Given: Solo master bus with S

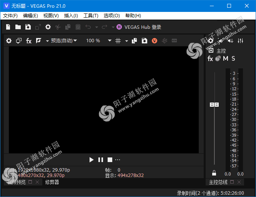Looking at the screenshot, I should tap(233, 58).
